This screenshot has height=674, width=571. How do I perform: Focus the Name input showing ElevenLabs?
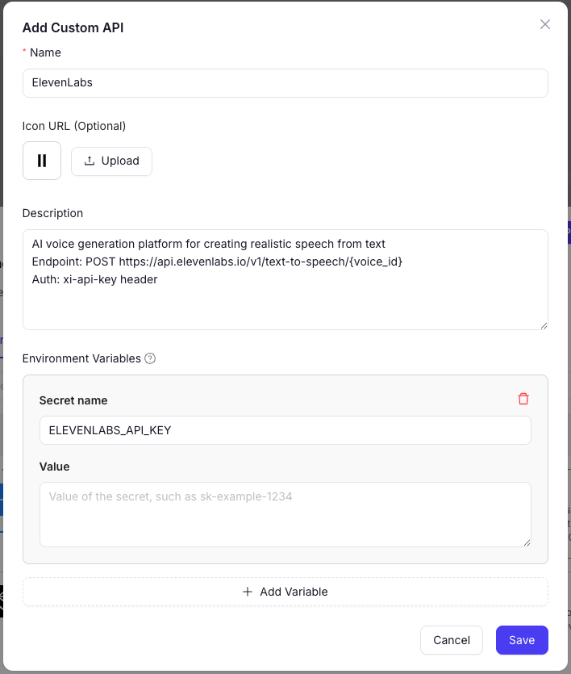(x=285, y=82)
